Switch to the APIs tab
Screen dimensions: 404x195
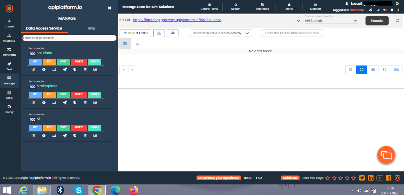(91, 28)
